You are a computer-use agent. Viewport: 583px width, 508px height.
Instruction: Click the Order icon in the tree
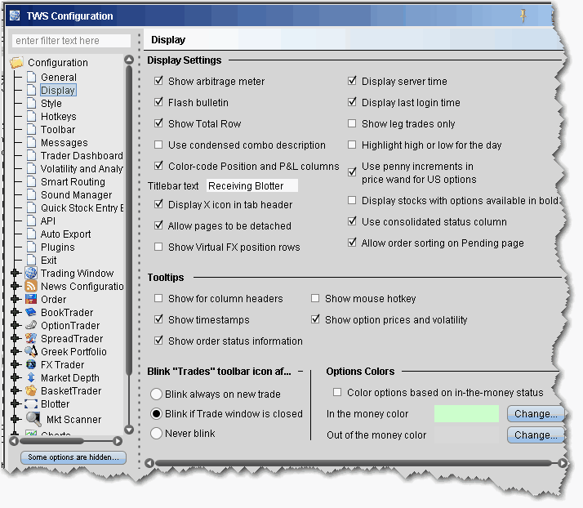coord(31,299)
